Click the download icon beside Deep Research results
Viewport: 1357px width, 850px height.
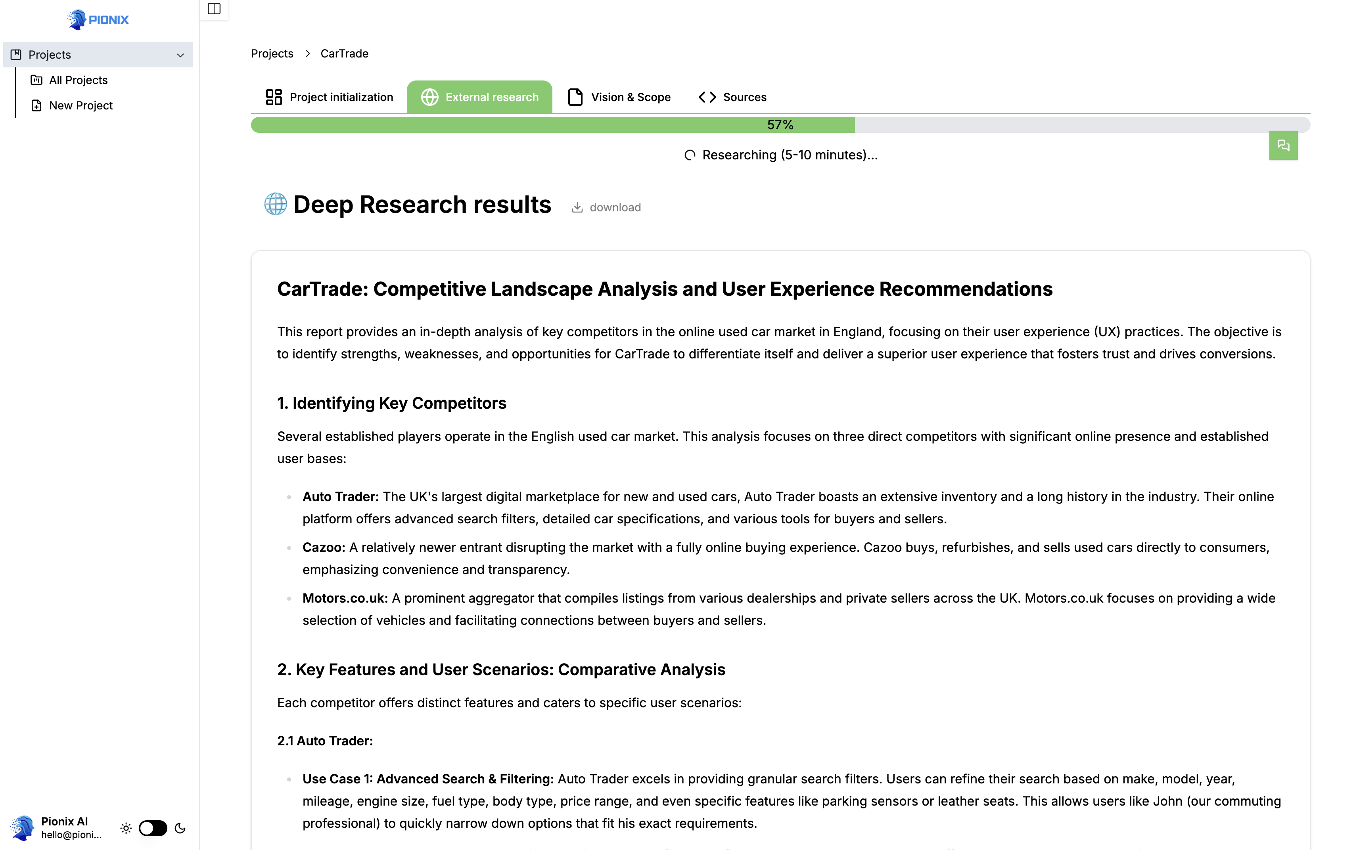pyautogui.click(x=577, y=207)
